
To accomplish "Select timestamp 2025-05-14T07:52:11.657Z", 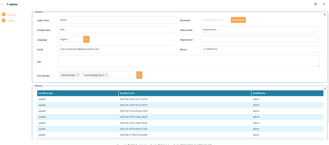I will tap(134, 105).
